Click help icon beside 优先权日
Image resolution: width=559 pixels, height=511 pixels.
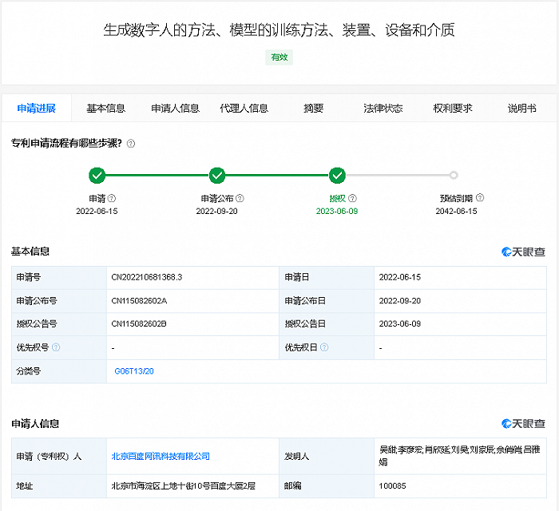(324, 347)
